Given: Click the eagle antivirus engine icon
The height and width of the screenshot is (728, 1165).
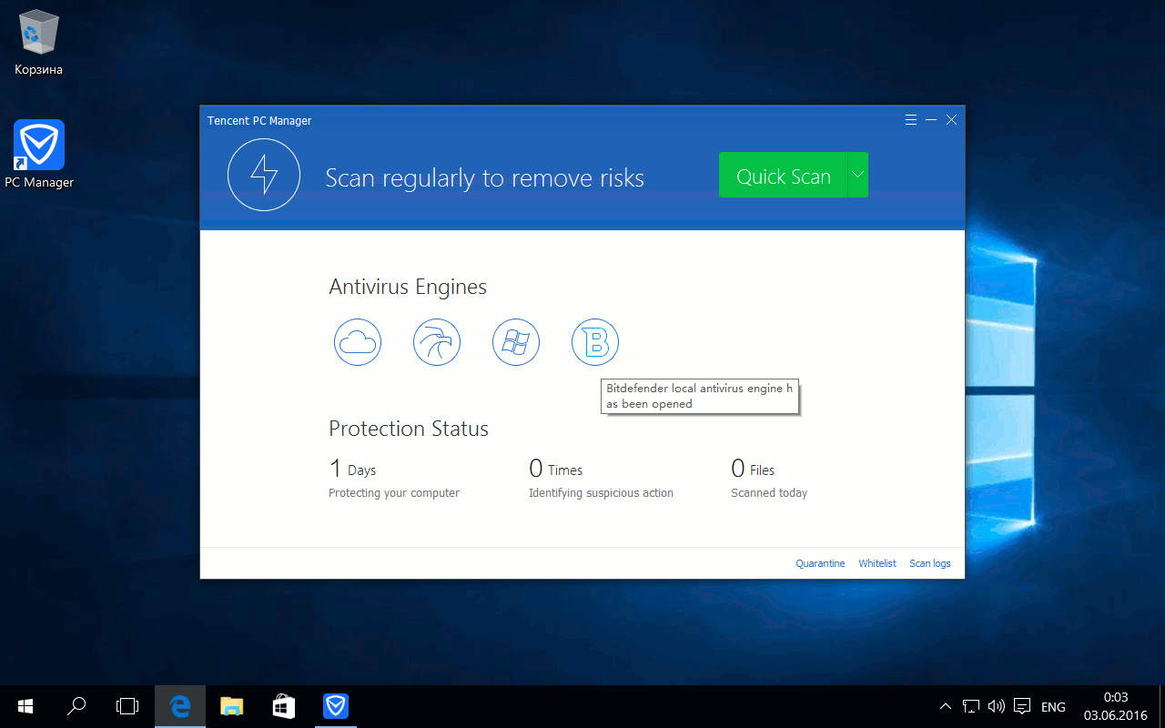Looking at the screenshot, I should 437,342.
